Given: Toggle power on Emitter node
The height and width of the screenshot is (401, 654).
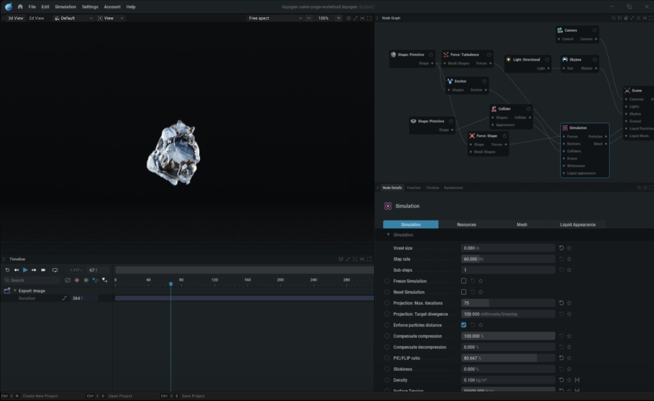Looking at the screenshot, I should (x=484, y=81).
